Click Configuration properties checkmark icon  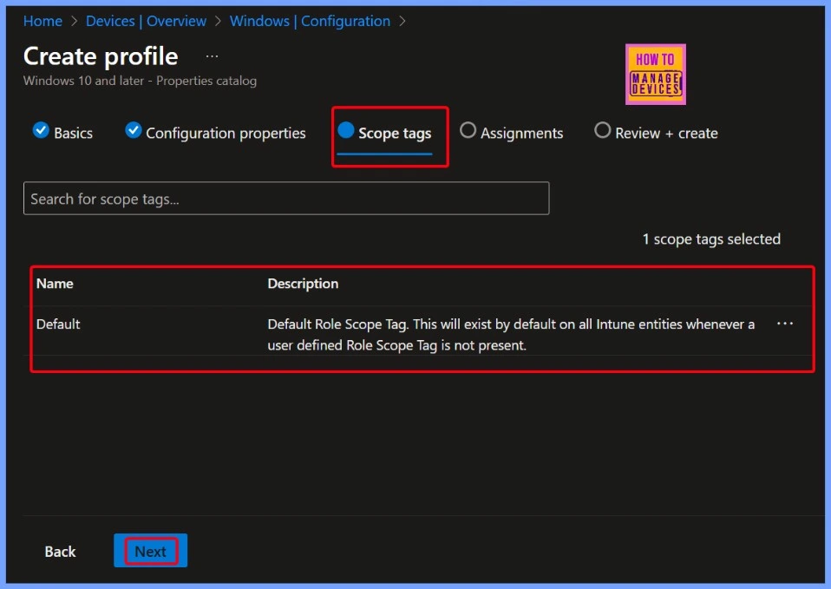[133, 130]
